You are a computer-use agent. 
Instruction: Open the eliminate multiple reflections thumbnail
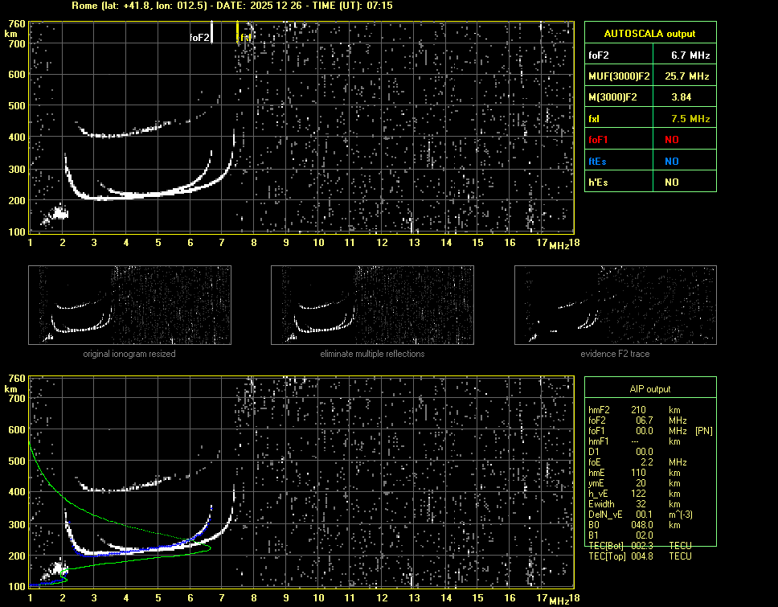click(x=372, y=305)
